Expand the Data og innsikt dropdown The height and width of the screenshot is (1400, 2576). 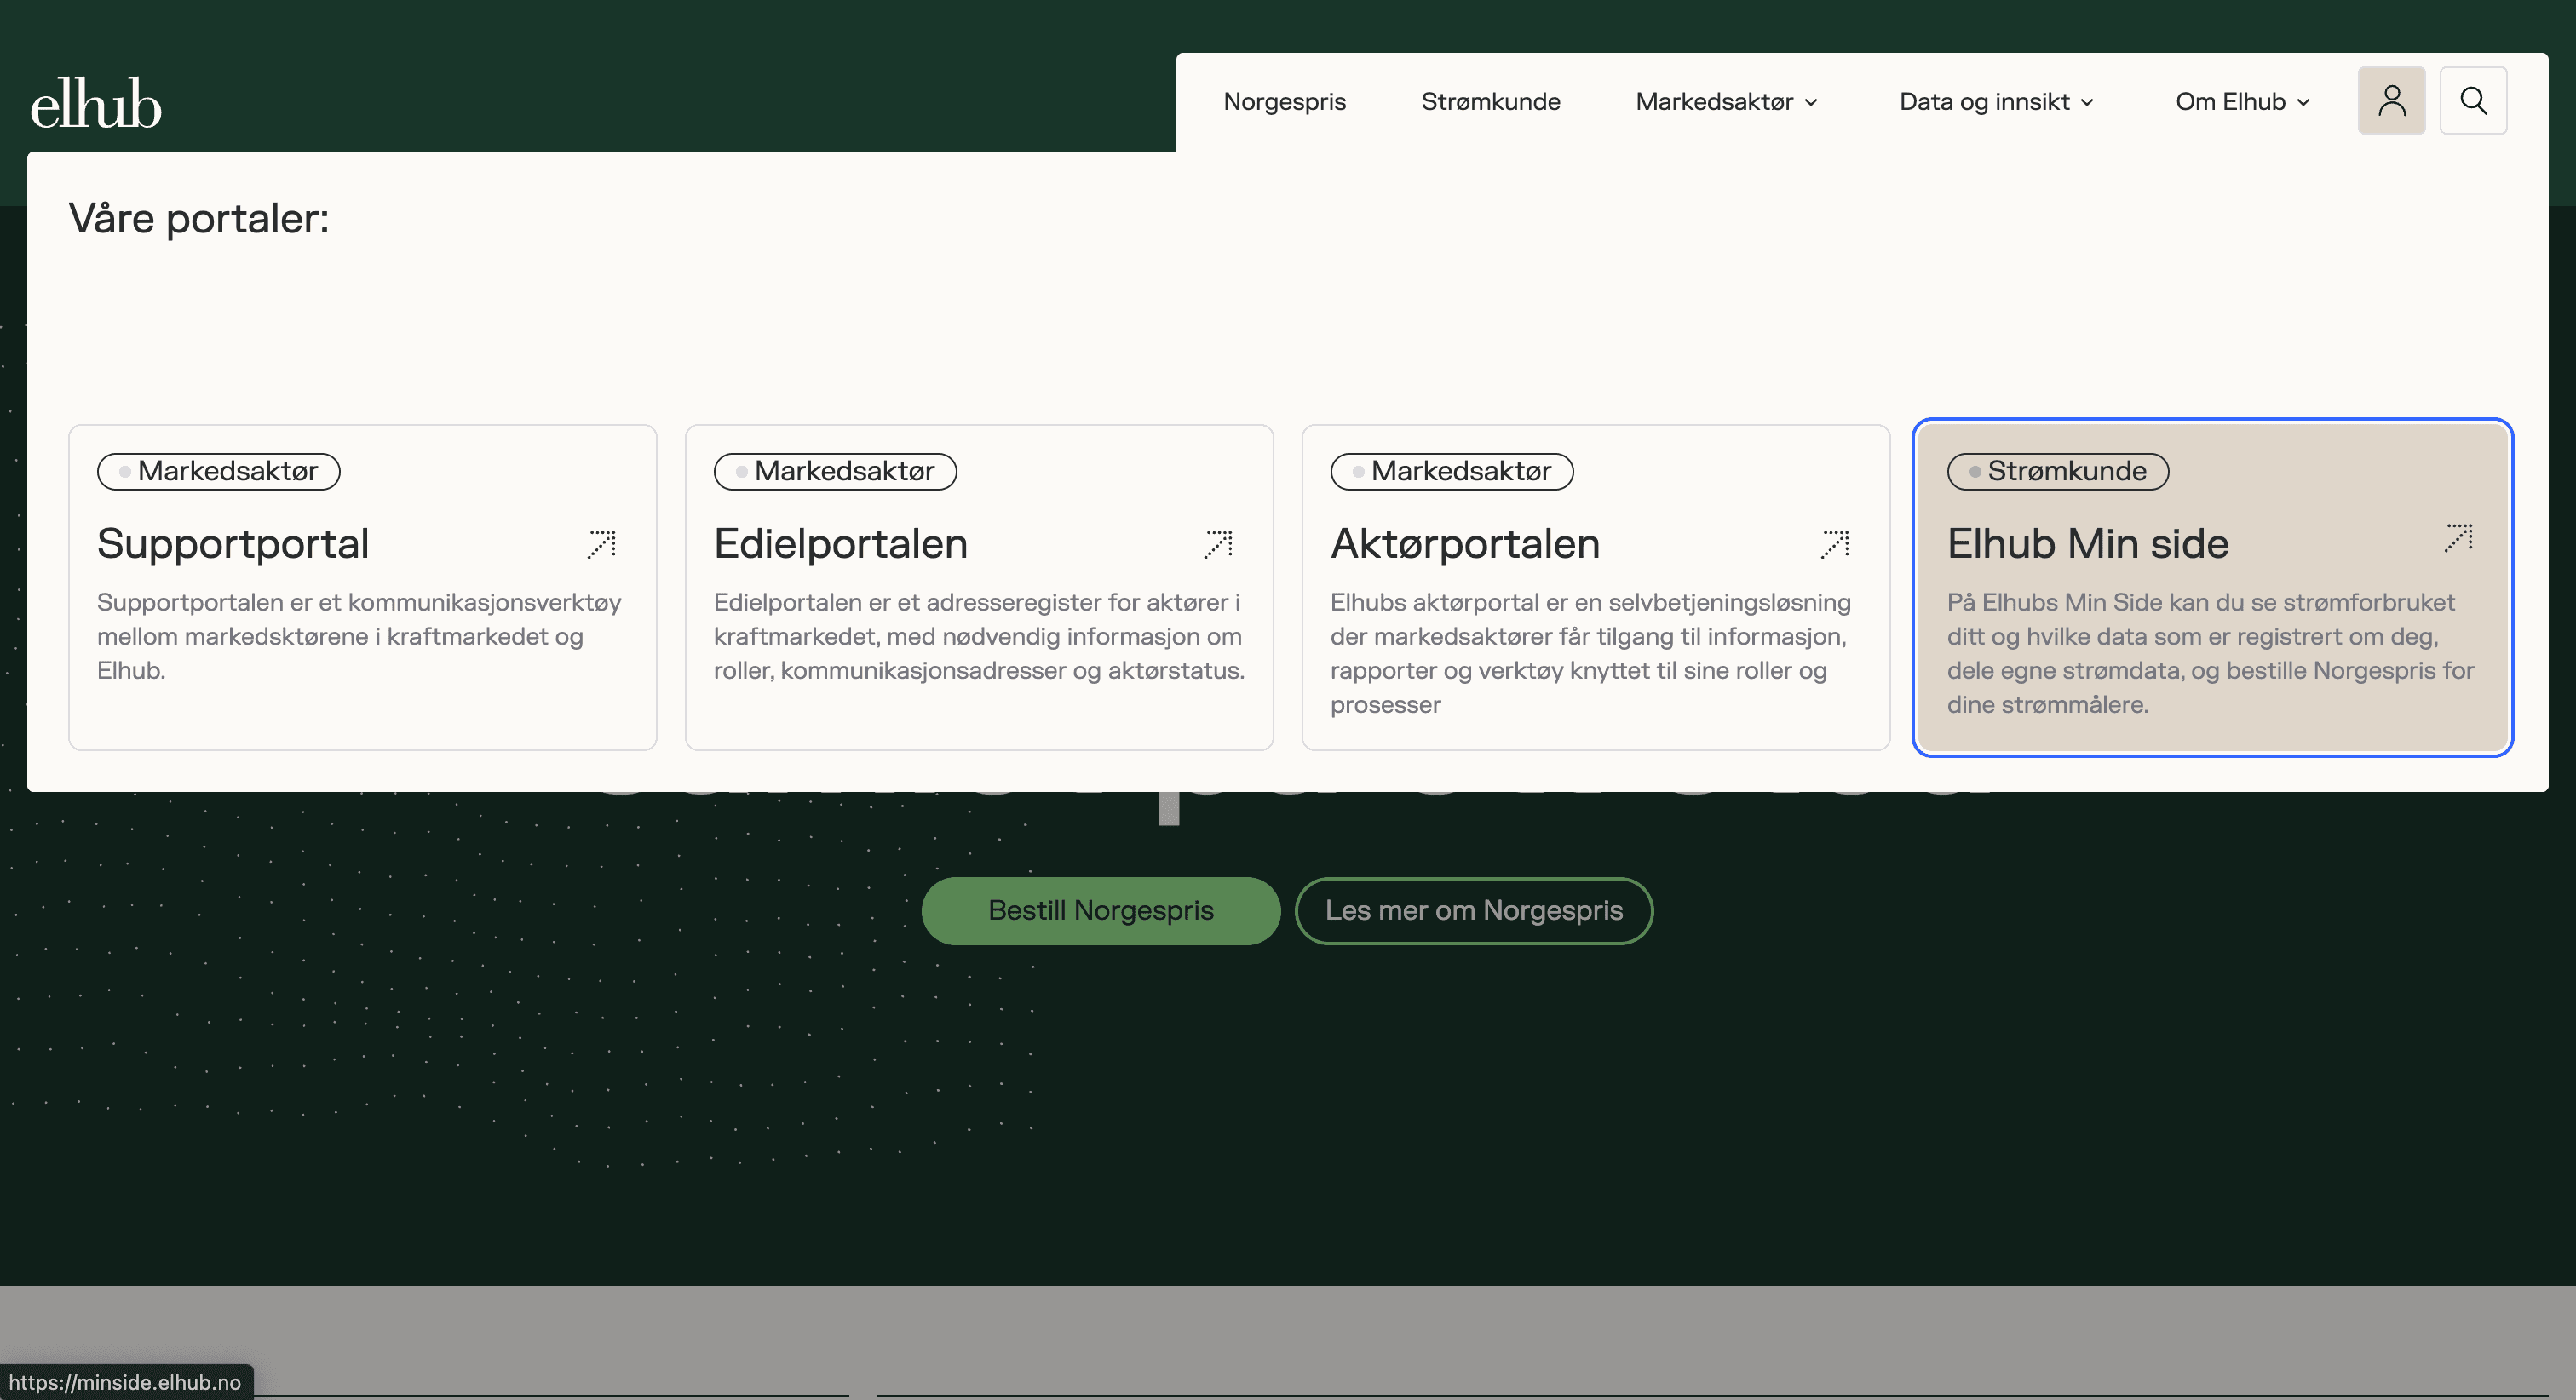click(x=1996, y=102)
